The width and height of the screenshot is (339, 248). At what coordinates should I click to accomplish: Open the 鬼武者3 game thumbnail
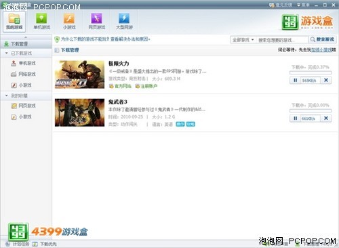pos(79,112)
